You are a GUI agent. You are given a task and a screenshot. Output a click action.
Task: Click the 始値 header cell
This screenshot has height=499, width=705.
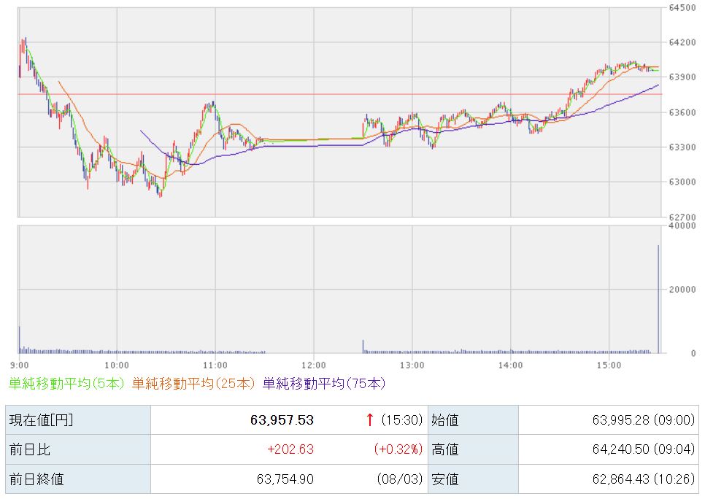tap(473, 420)
